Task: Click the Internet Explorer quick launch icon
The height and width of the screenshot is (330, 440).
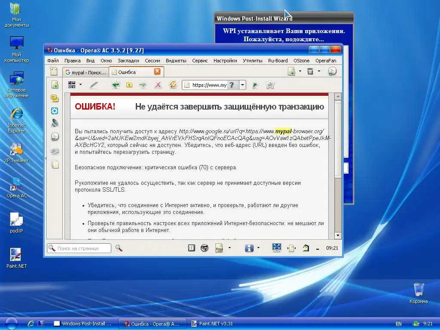Action: (x=31, y=324)
